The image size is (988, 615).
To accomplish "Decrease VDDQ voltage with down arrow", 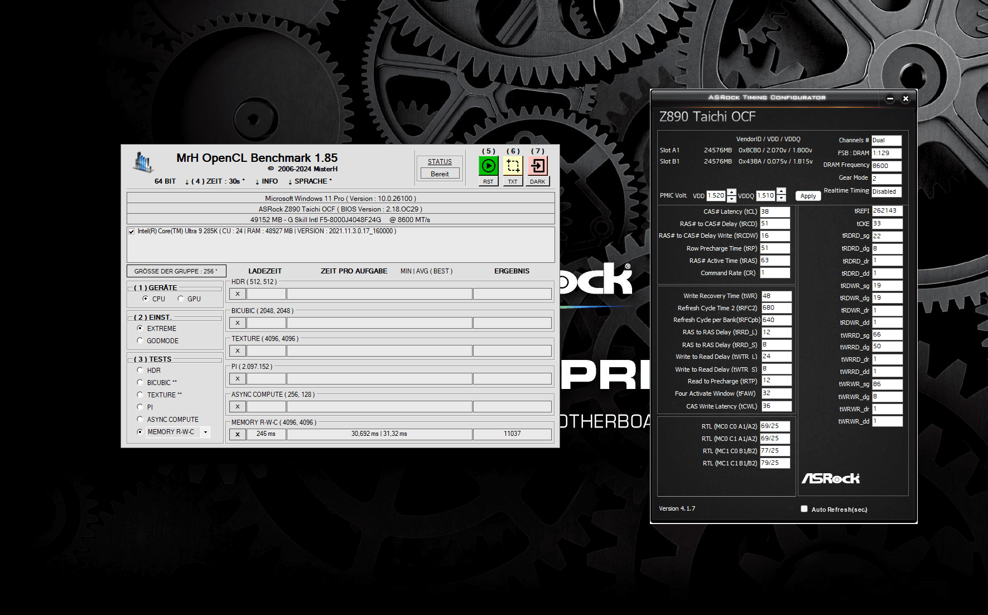I will (781, 199).
